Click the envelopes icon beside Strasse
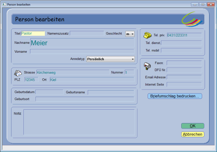 click(18, 73)
